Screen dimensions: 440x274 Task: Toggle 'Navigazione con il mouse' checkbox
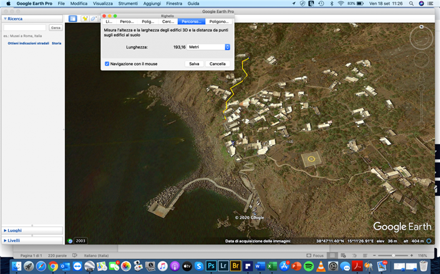(107, 64)
